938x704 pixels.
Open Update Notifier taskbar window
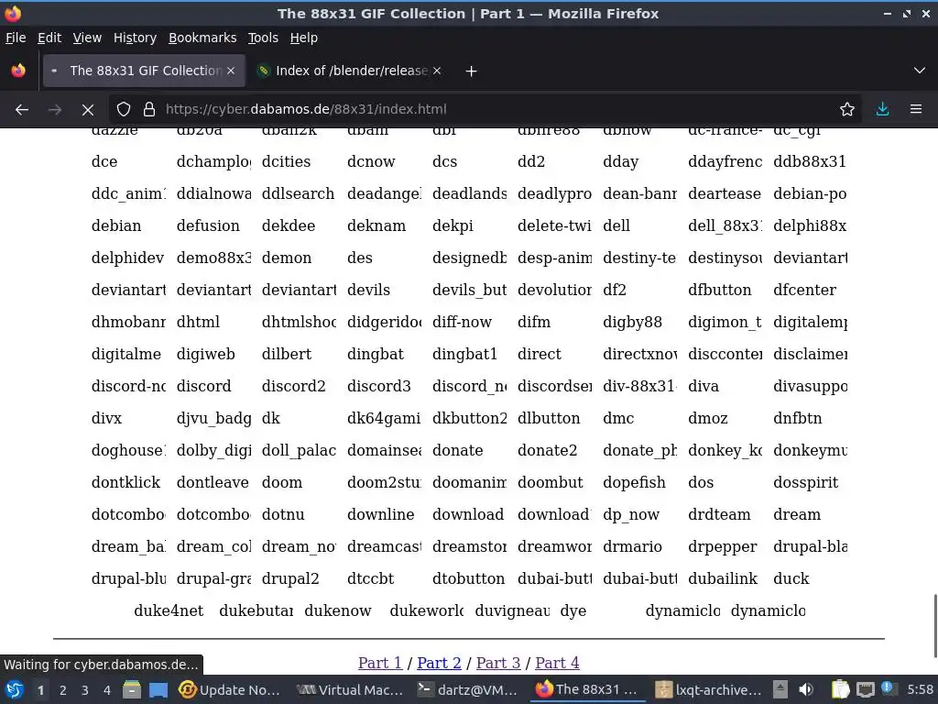(230, 689)
